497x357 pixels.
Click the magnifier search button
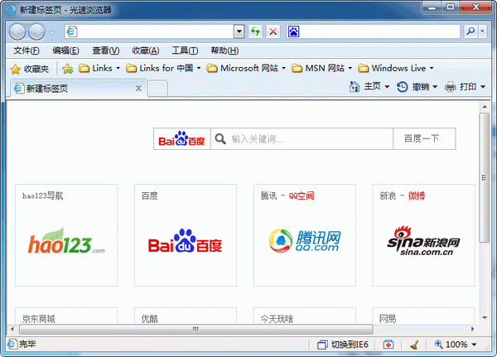470,31
